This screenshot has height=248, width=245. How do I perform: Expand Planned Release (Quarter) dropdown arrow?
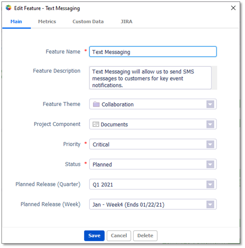pyautogui.click(x=210, y=184)
